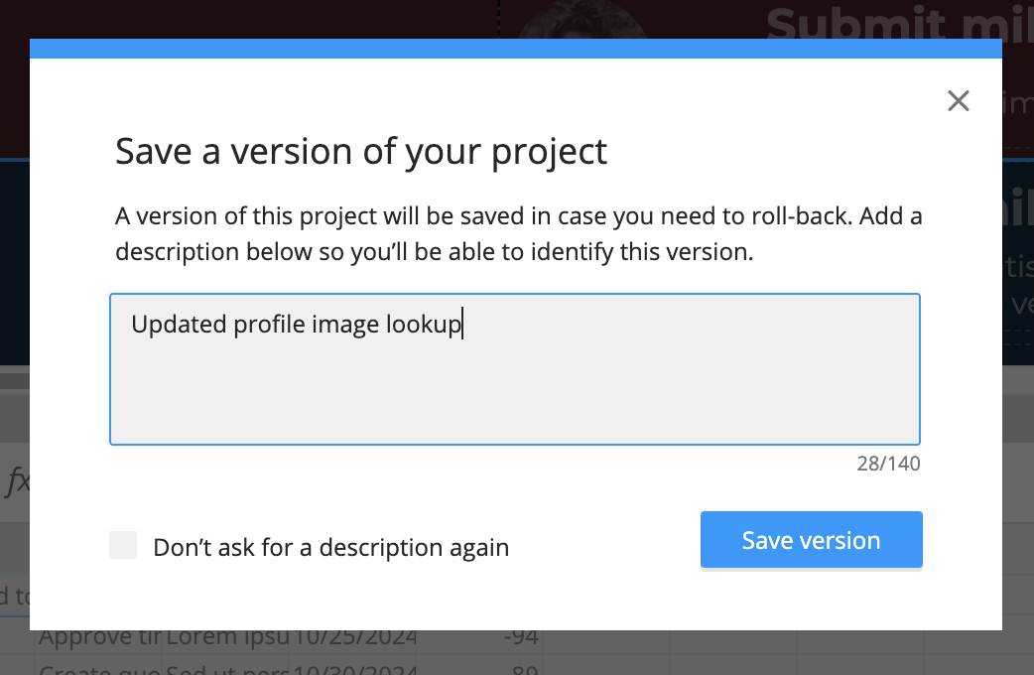1034x675 pixels.
Task: Click the dialog title "Save a version of your project"
Action: pyautogui.click(x=361, y=151)
